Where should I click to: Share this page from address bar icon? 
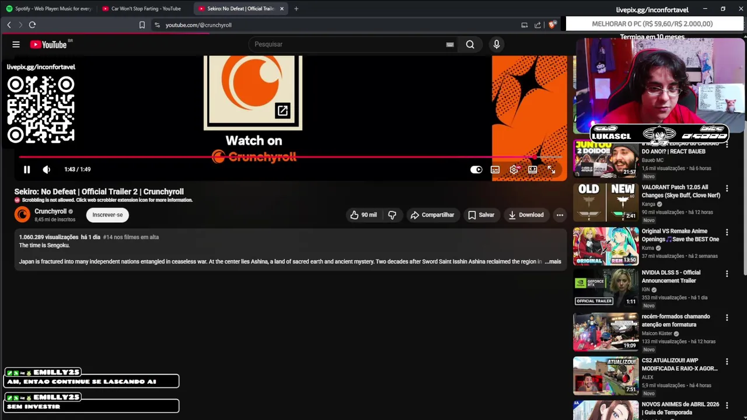(x=537, y=25)
